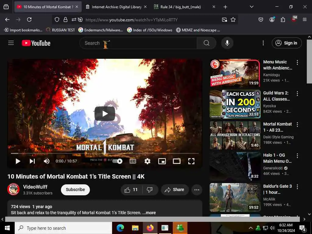Open the YouTube guide hamburger menu

[x=11, y=43]
